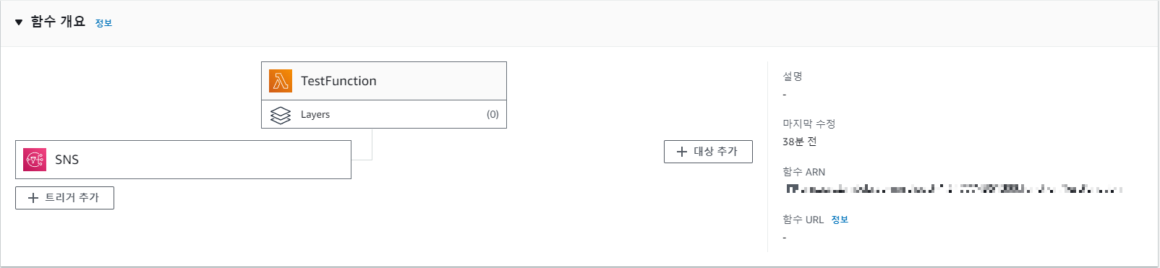Select the SNS trigger label

tap(67, 160)
